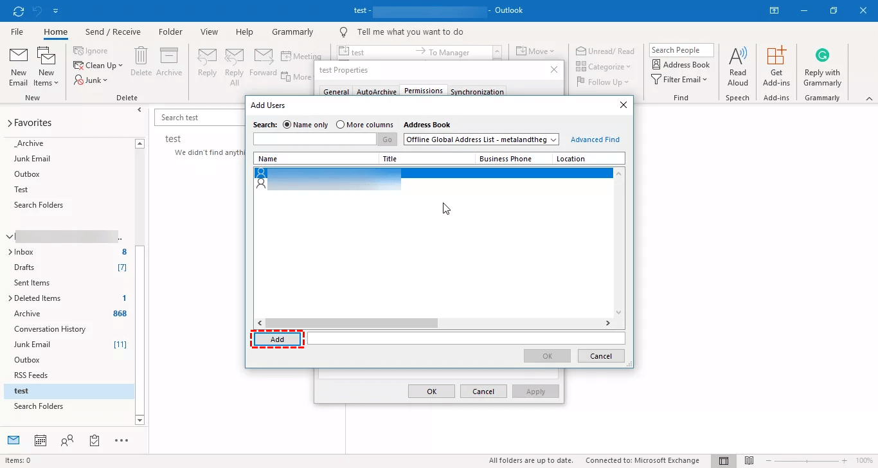The width and height of the screenshot is (878, 468).
Task: Open the View ribbon tab
Action: click(209, 32)
